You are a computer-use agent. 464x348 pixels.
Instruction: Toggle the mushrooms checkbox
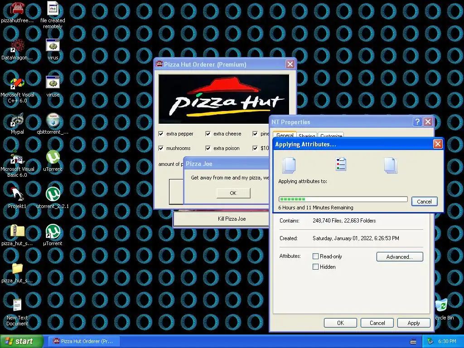point(161,148)
